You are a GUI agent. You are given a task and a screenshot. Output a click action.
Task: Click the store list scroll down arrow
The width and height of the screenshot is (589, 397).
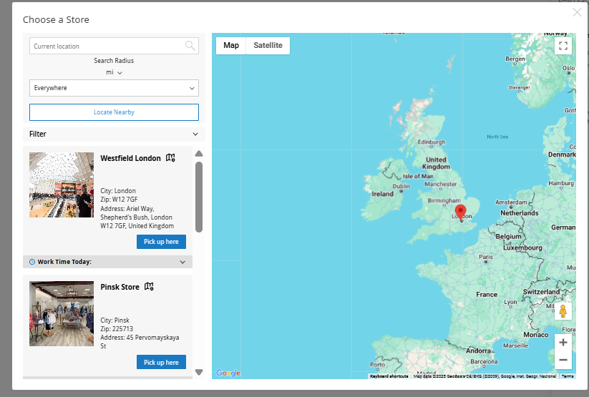point(199,372)
